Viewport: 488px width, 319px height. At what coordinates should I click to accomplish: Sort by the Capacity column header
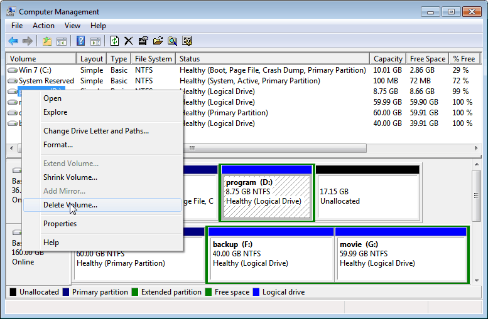[388, 59]
